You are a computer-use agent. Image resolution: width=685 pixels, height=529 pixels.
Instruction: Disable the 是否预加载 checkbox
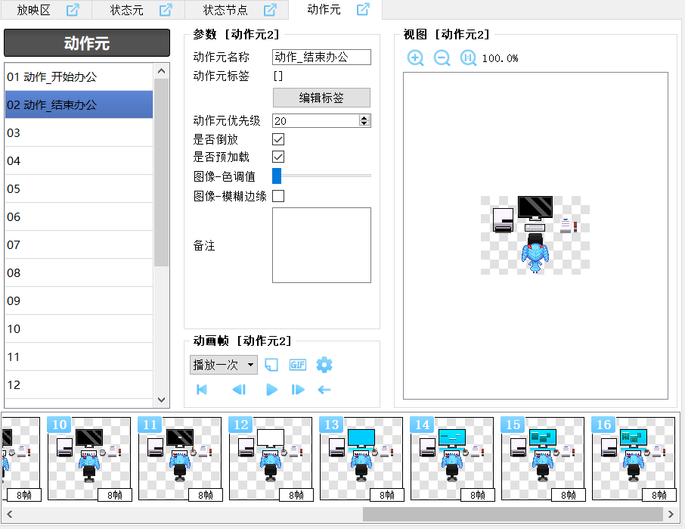point(278,157)
